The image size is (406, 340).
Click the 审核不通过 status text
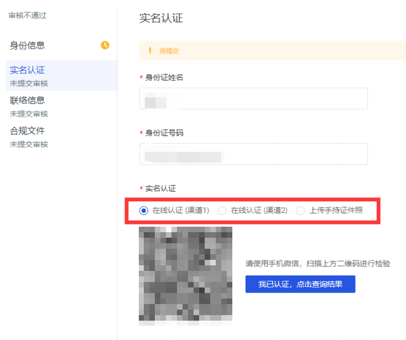pos(27,15)
